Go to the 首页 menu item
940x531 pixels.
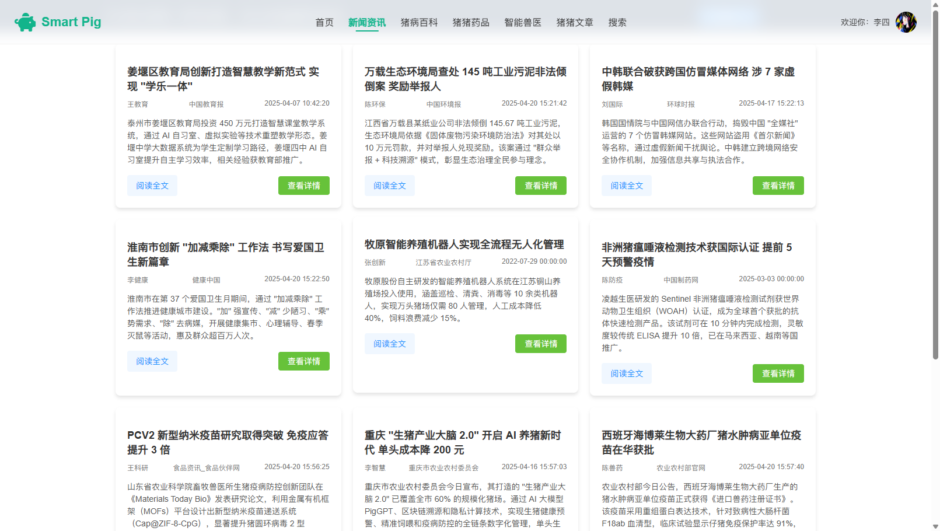point(324,22)
